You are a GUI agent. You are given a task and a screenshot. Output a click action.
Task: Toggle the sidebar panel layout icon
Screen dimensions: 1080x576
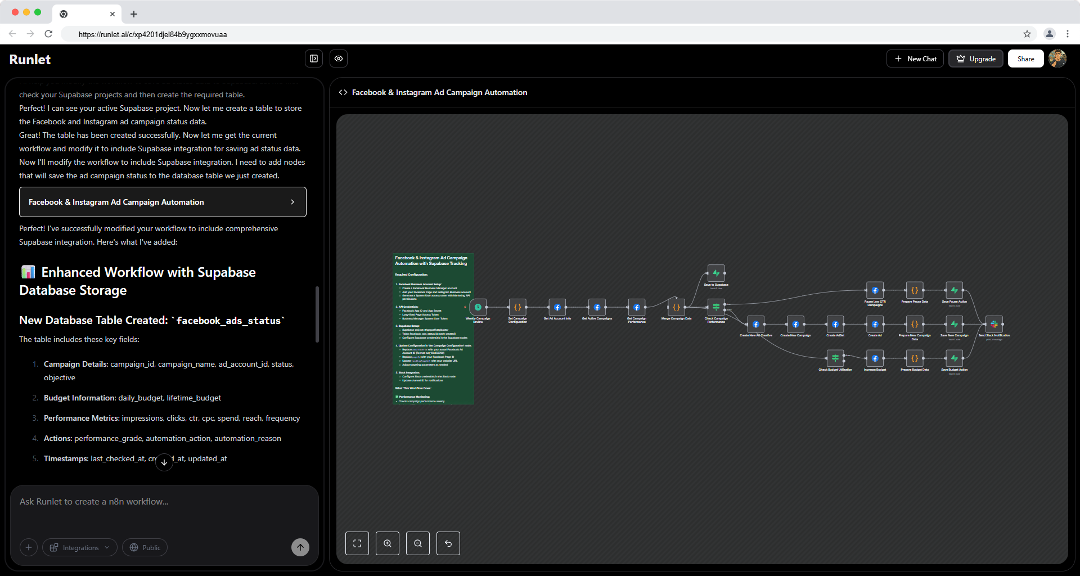(314, 58)
